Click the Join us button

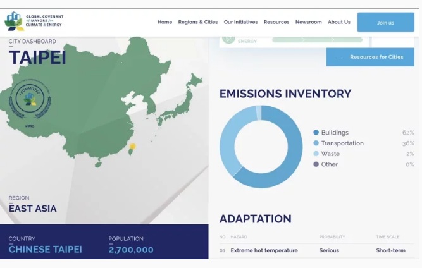[x=386, y=22]
